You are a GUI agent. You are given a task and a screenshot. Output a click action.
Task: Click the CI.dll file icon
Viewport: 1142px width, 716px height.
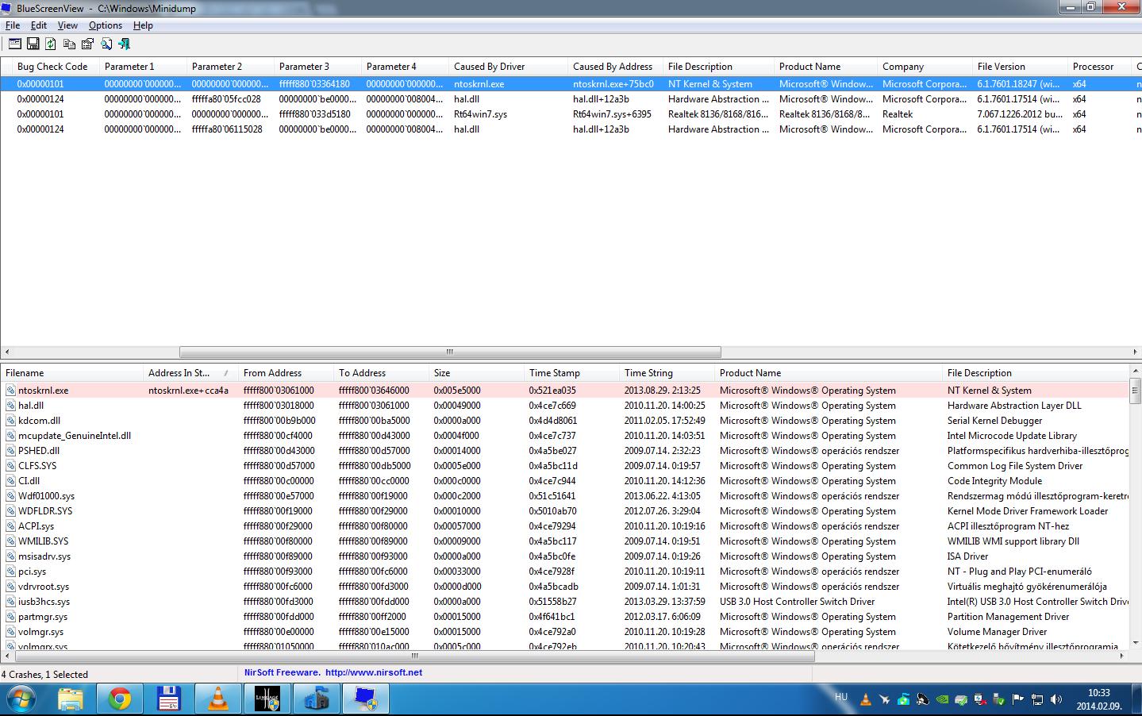[11, 481]
